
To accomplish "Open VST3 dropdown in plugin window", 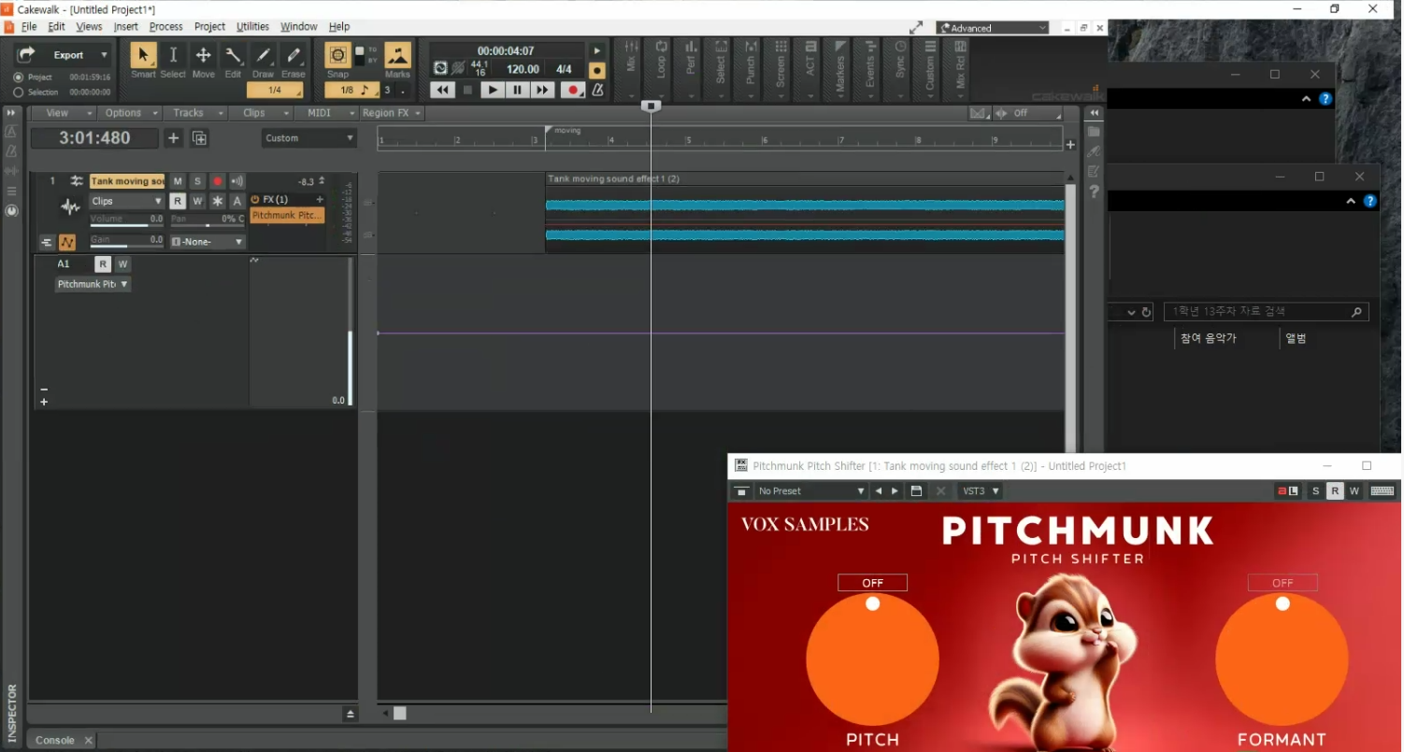I will pos(981,491).
